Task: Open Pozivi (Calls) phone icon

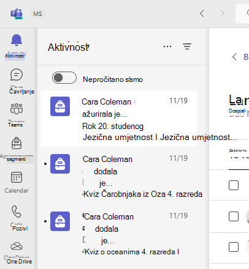Action: point(17,212)
